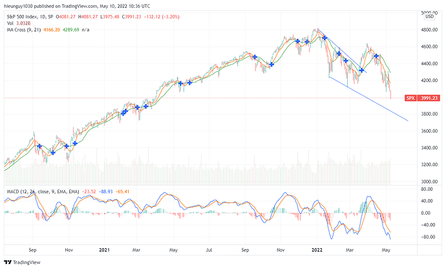Viewport: 446px width, 269px height.
Task: Click the 3600.00 price axis label
Action: 429,131
